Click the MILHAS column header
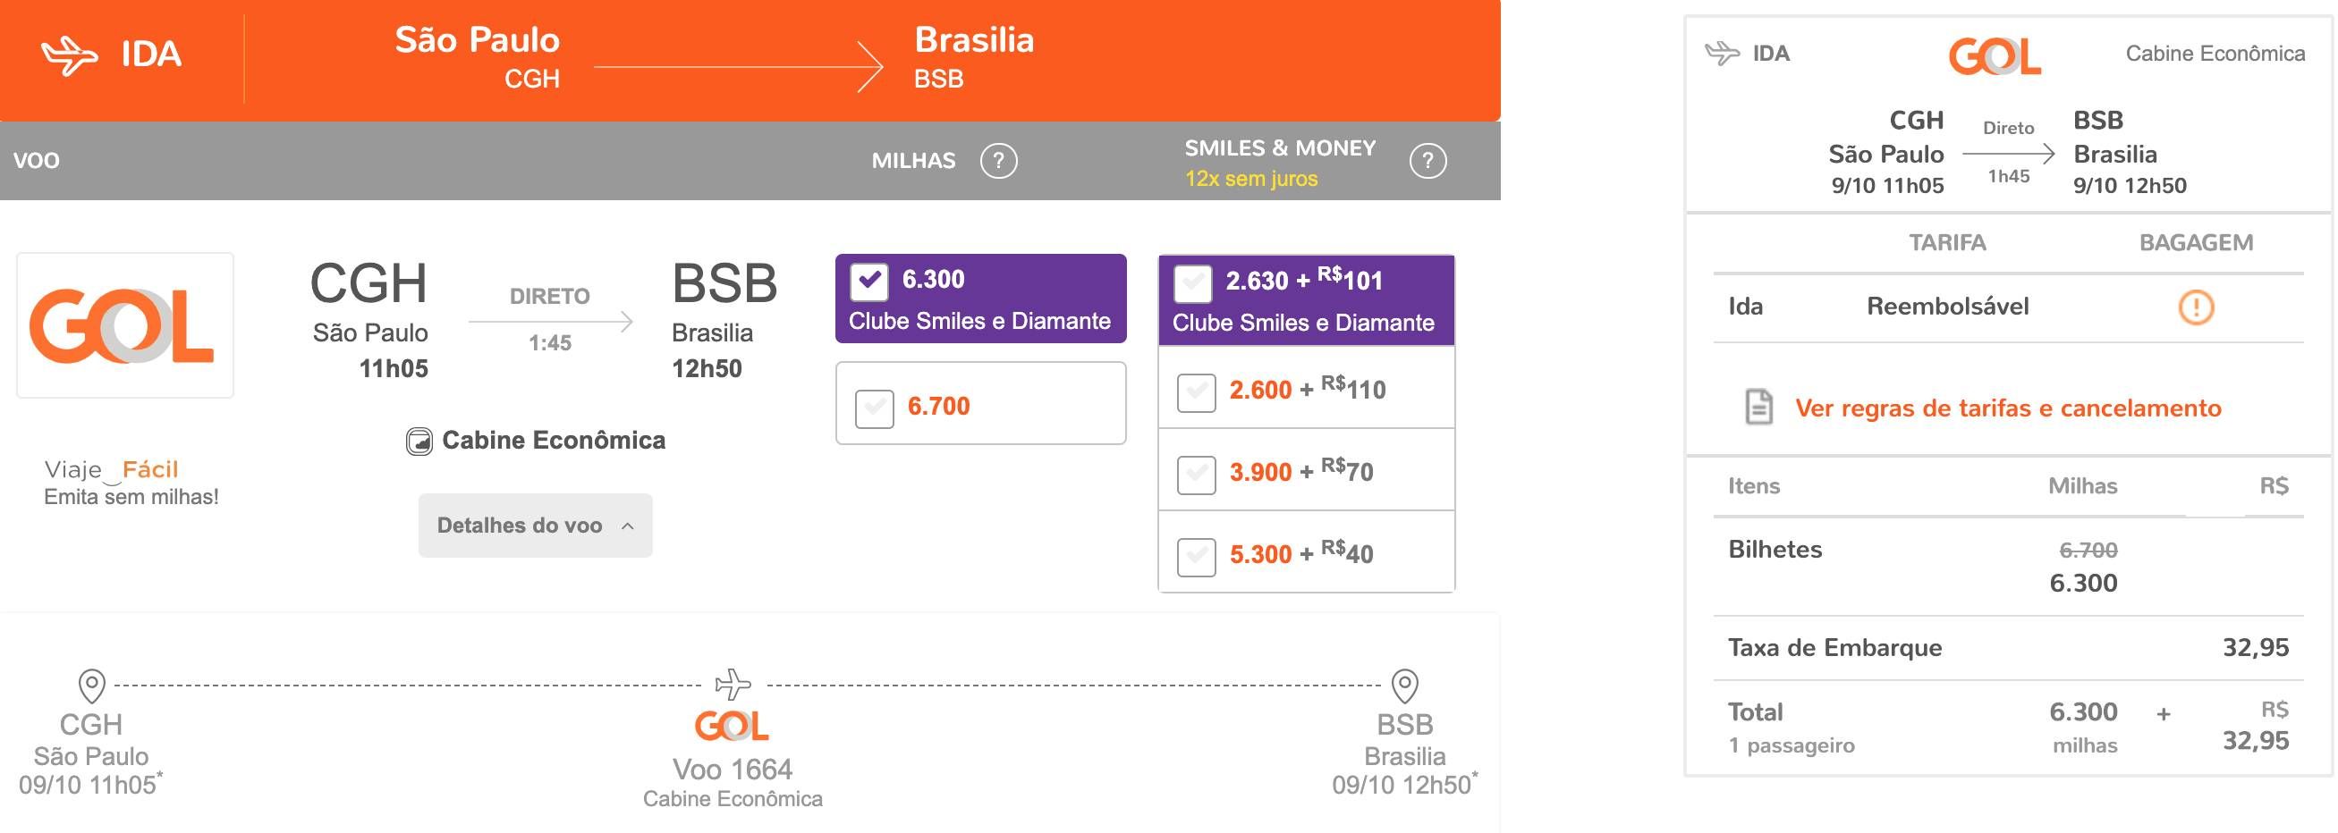 click(913, 161)
